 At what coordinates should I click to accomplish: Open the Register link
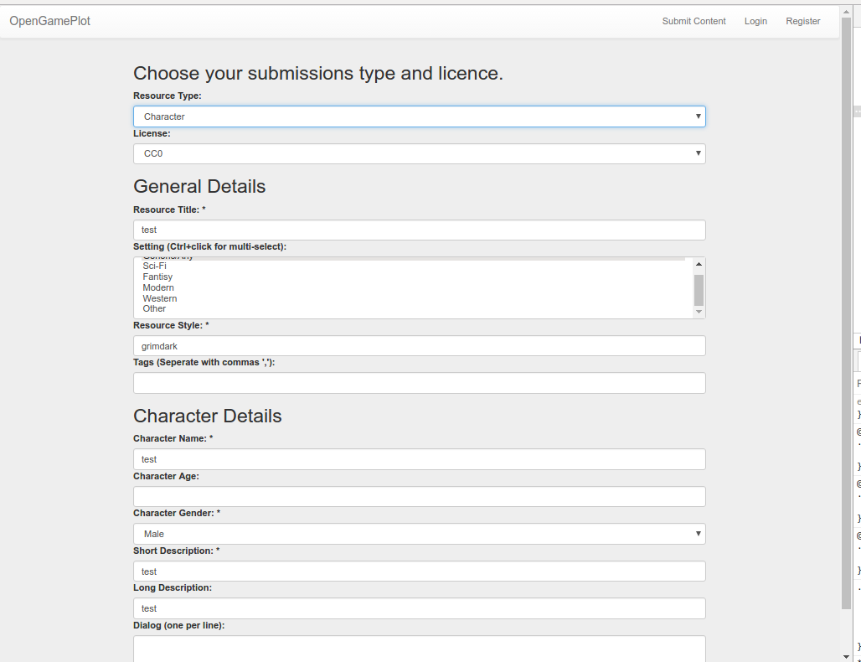click(x=802, y=21)
